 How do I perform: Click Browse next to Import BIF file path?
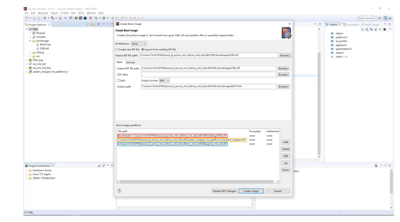click(x=285, y=55)
